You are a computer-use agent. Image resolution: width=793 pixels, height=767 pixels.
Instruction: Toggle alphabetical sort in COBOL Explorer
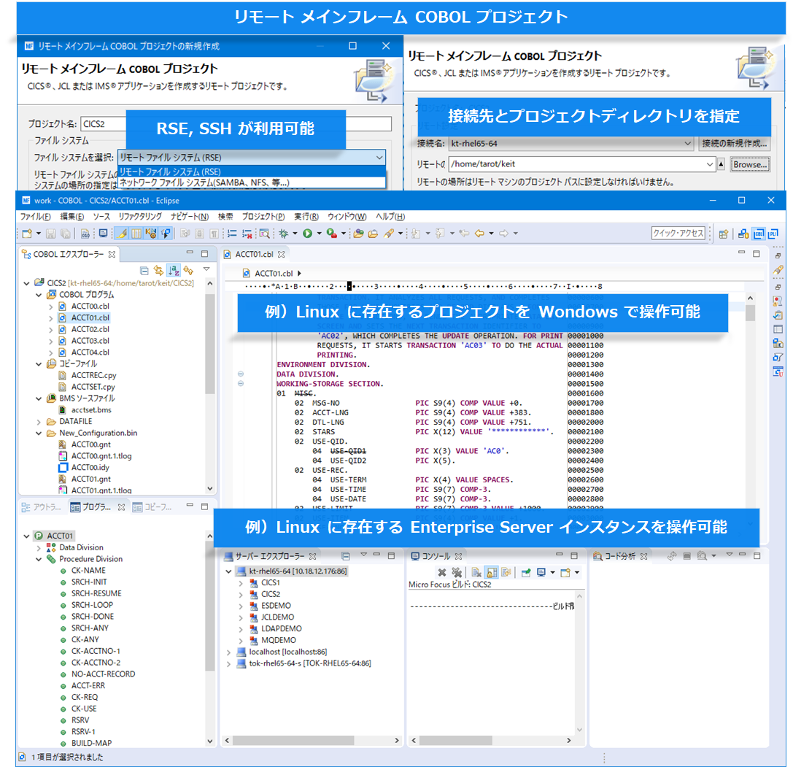pos(174,271)
